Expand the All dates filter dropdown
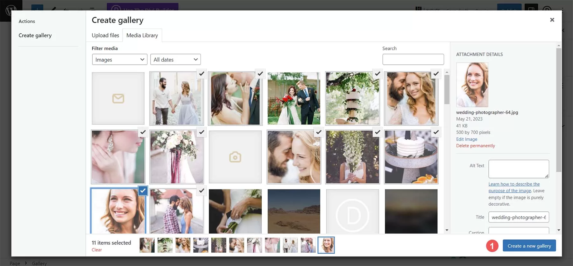Screen dimensions: 573x266 click(175, 59)
